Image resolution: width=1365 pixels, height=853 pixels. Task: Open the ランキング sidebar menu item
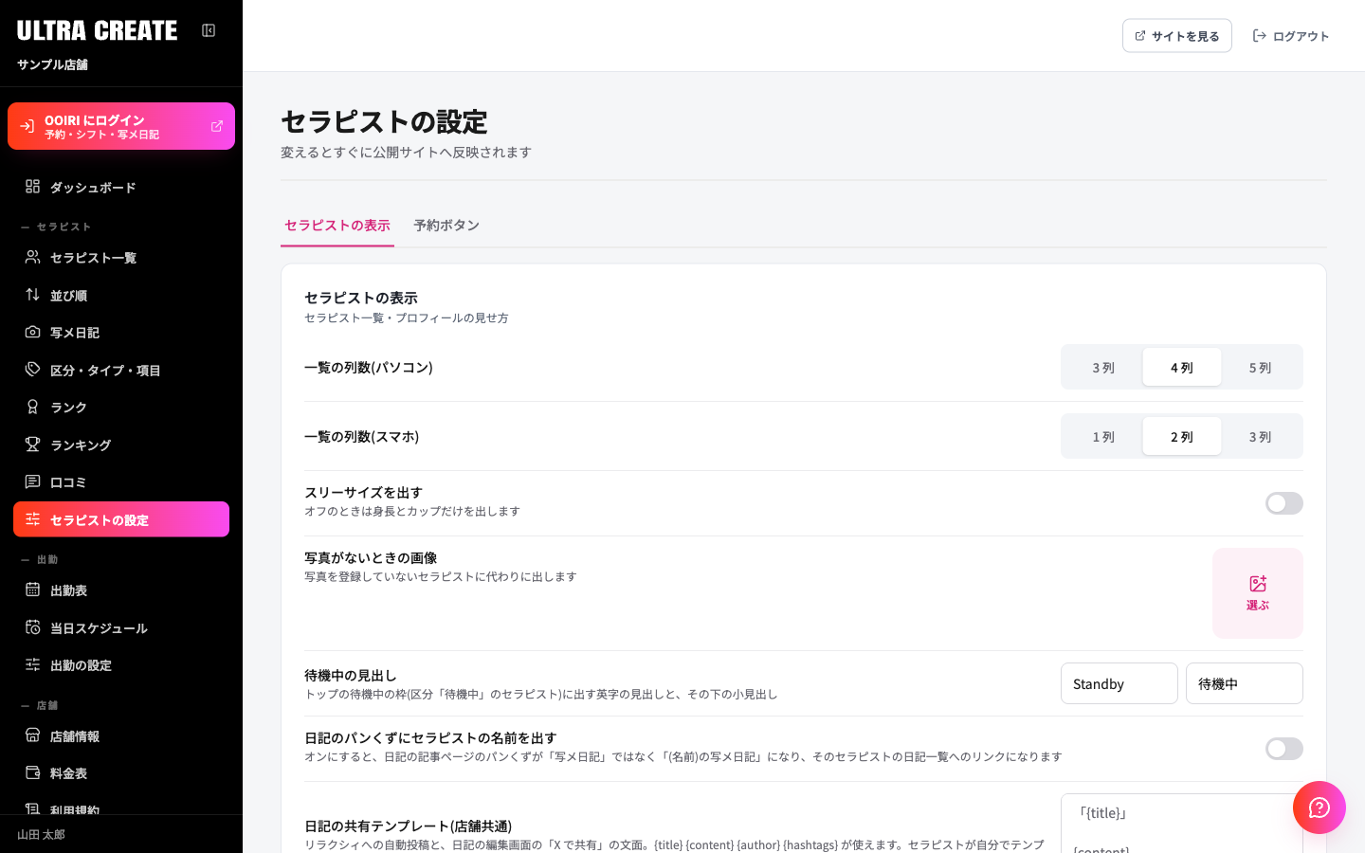(121, 445)
